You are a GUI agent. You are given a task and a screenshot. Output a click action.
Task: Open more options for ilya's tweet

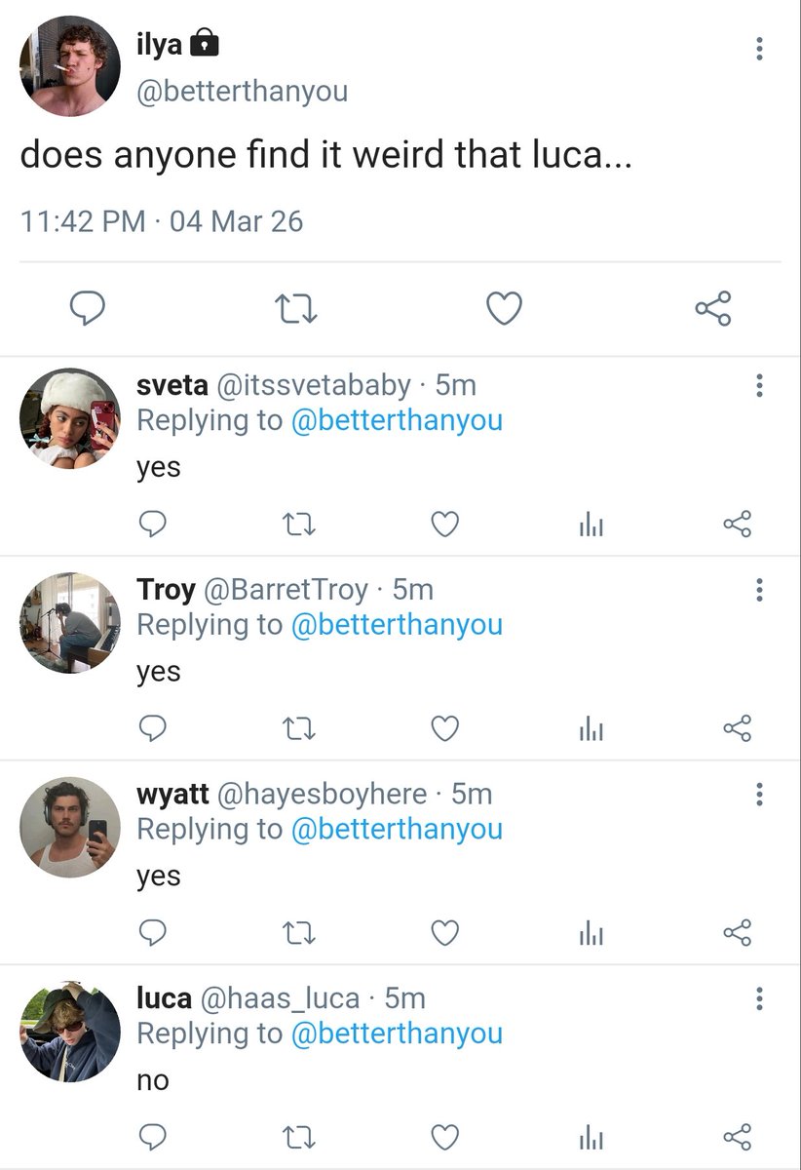(x=759, y=48)
